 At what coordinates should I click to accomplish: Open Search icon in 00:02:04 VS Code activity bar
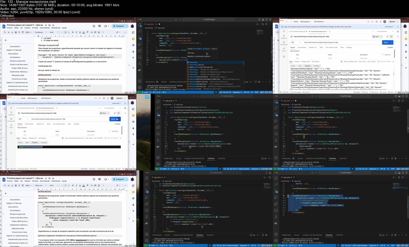point(140,31)
